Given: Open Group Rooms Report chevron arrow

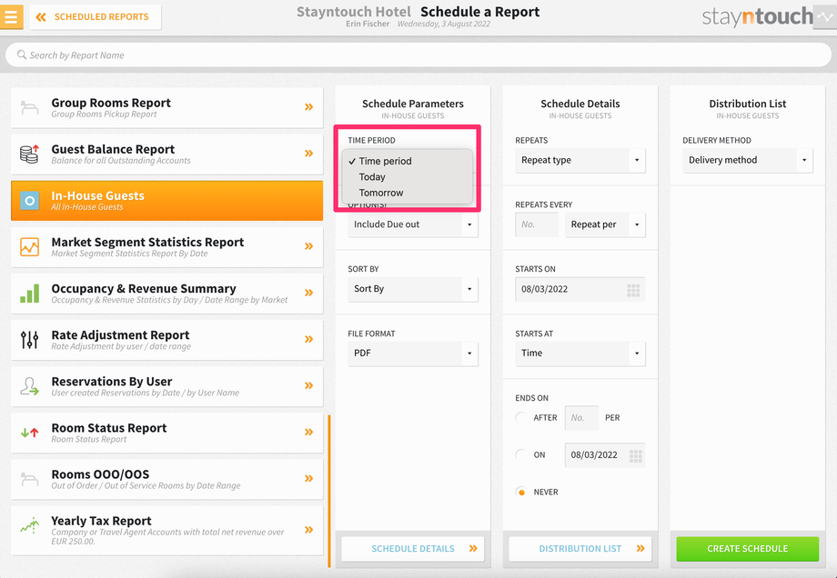Looking at the screenshot, I should (308, 107).
